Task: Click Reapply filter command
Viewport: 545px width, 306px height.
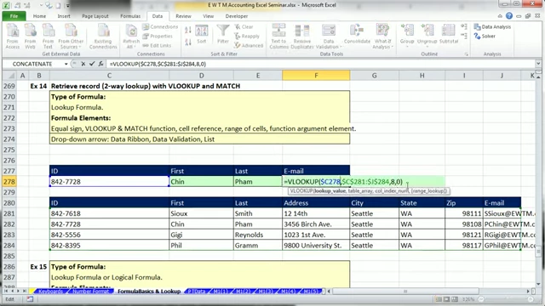Action: point(247,36)
